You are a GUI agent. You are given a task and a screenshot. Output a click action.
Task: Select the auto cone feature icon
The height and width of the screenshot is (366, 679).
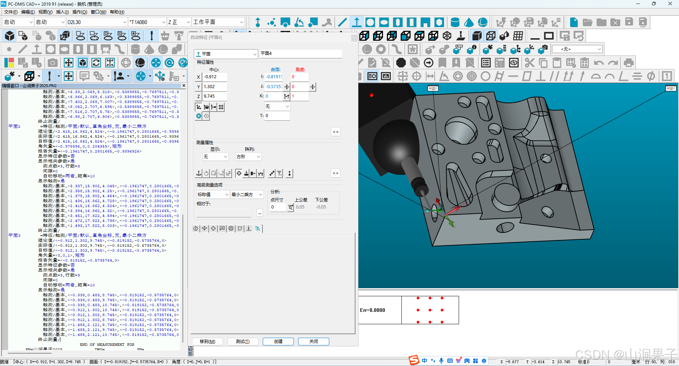[x=469, y=22]
